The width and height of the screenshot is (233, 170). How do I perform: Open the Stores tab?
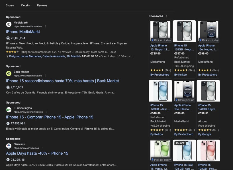(x=10, y=5)
